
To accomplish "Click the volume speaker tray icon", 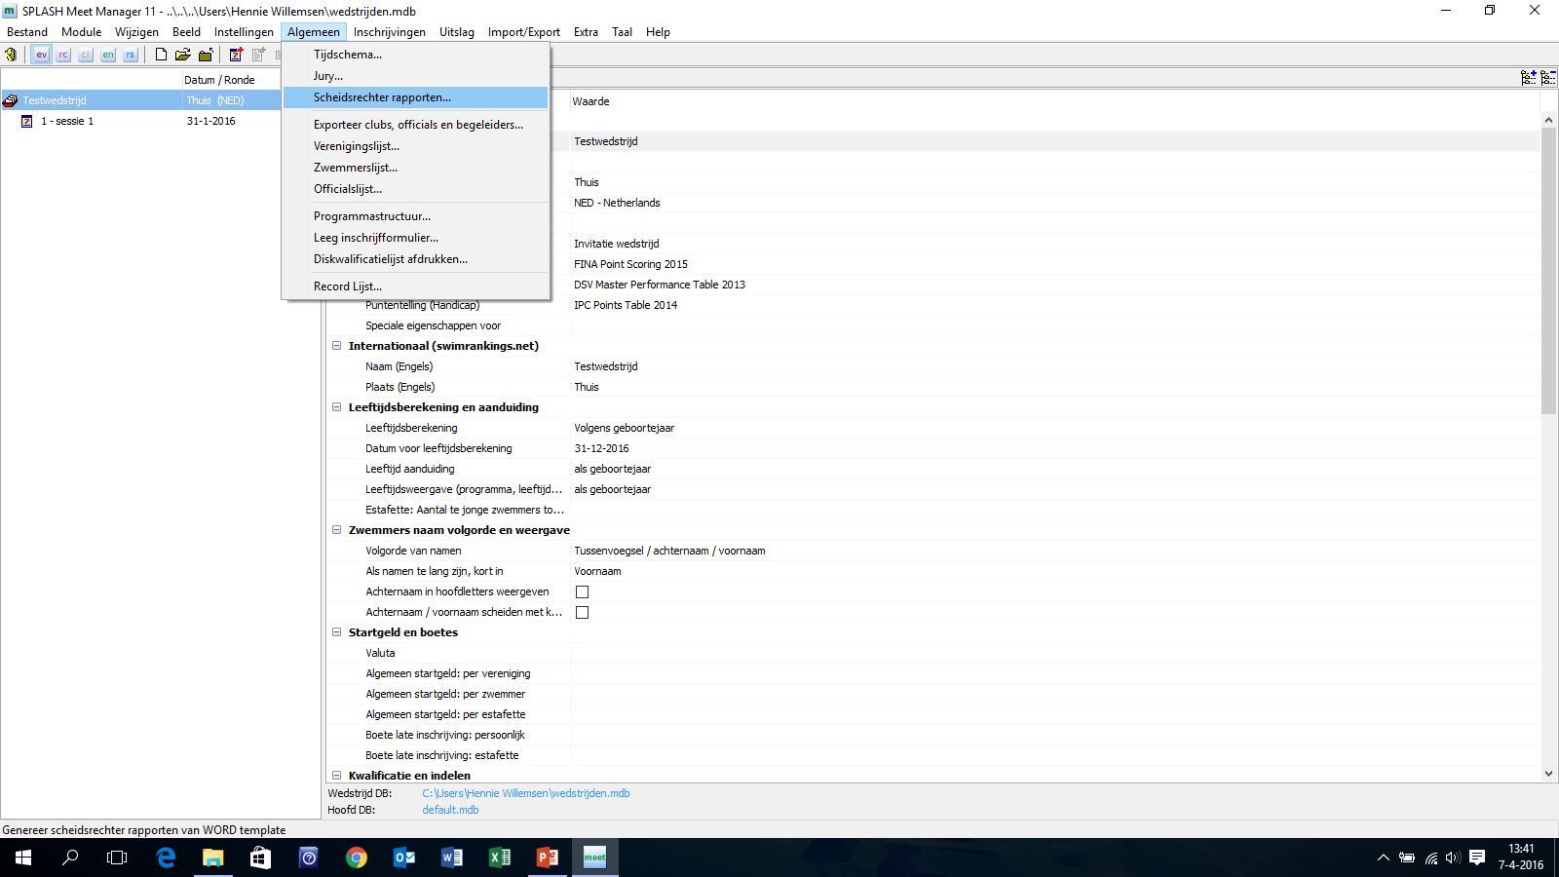I will coord(1453,858).
